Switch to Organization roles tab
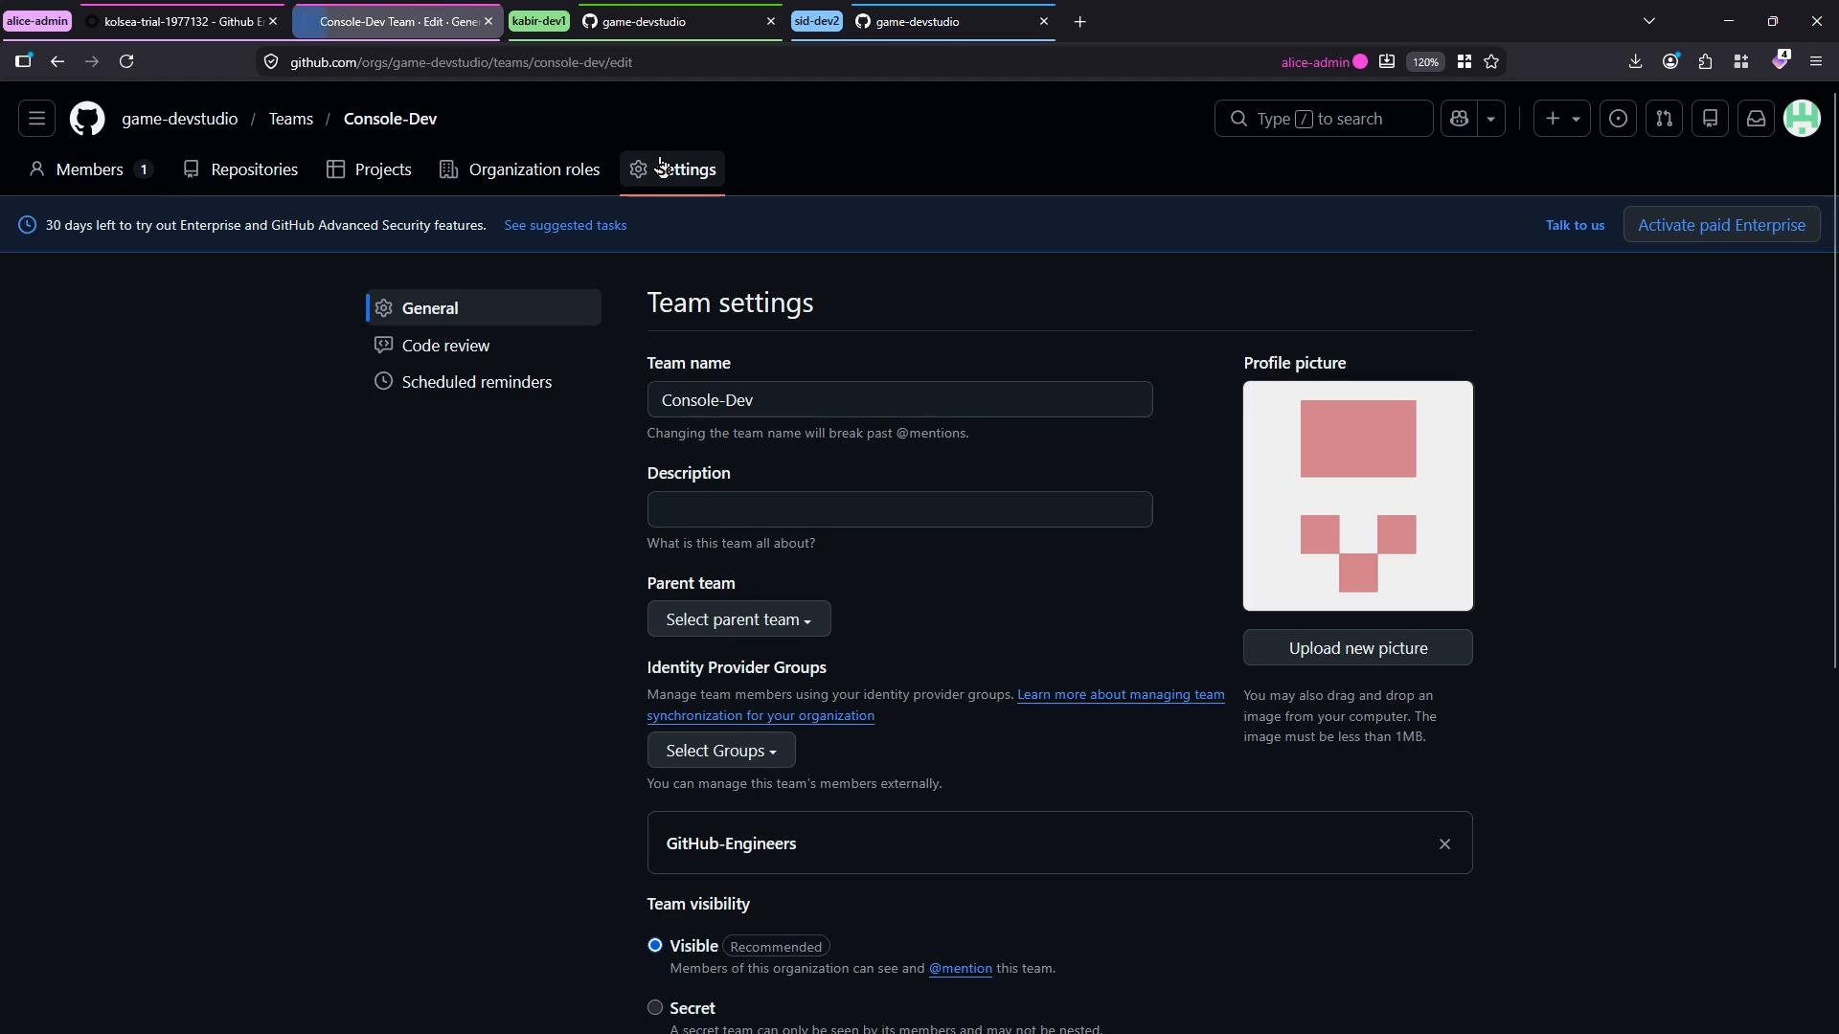 tap(520, 169)
